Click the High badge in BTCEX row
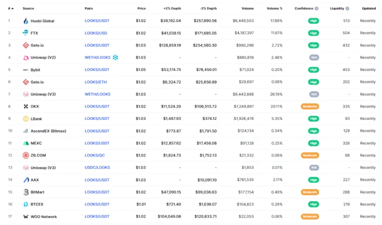The height and width of the screenshot is (225, 382). (313, 205)
